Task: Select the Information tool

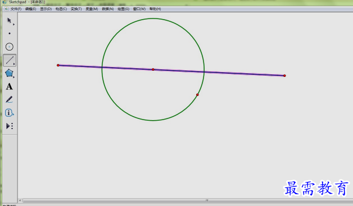Action: [9, 113]
